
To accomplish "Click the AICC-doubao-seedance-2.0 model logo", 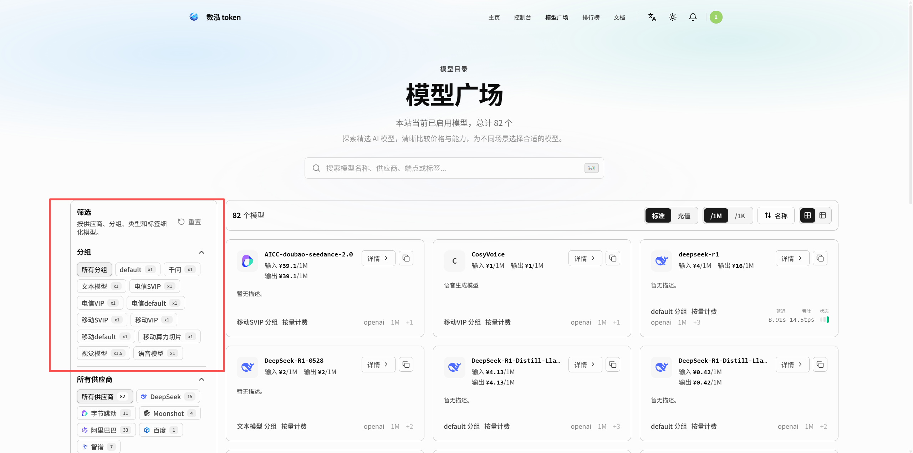I will pyautogui.click(x=248, y=261).
